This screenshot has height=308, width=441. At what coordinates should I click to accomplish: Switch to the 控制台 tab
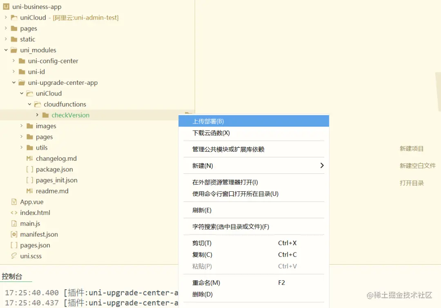(x=12, y=276)
